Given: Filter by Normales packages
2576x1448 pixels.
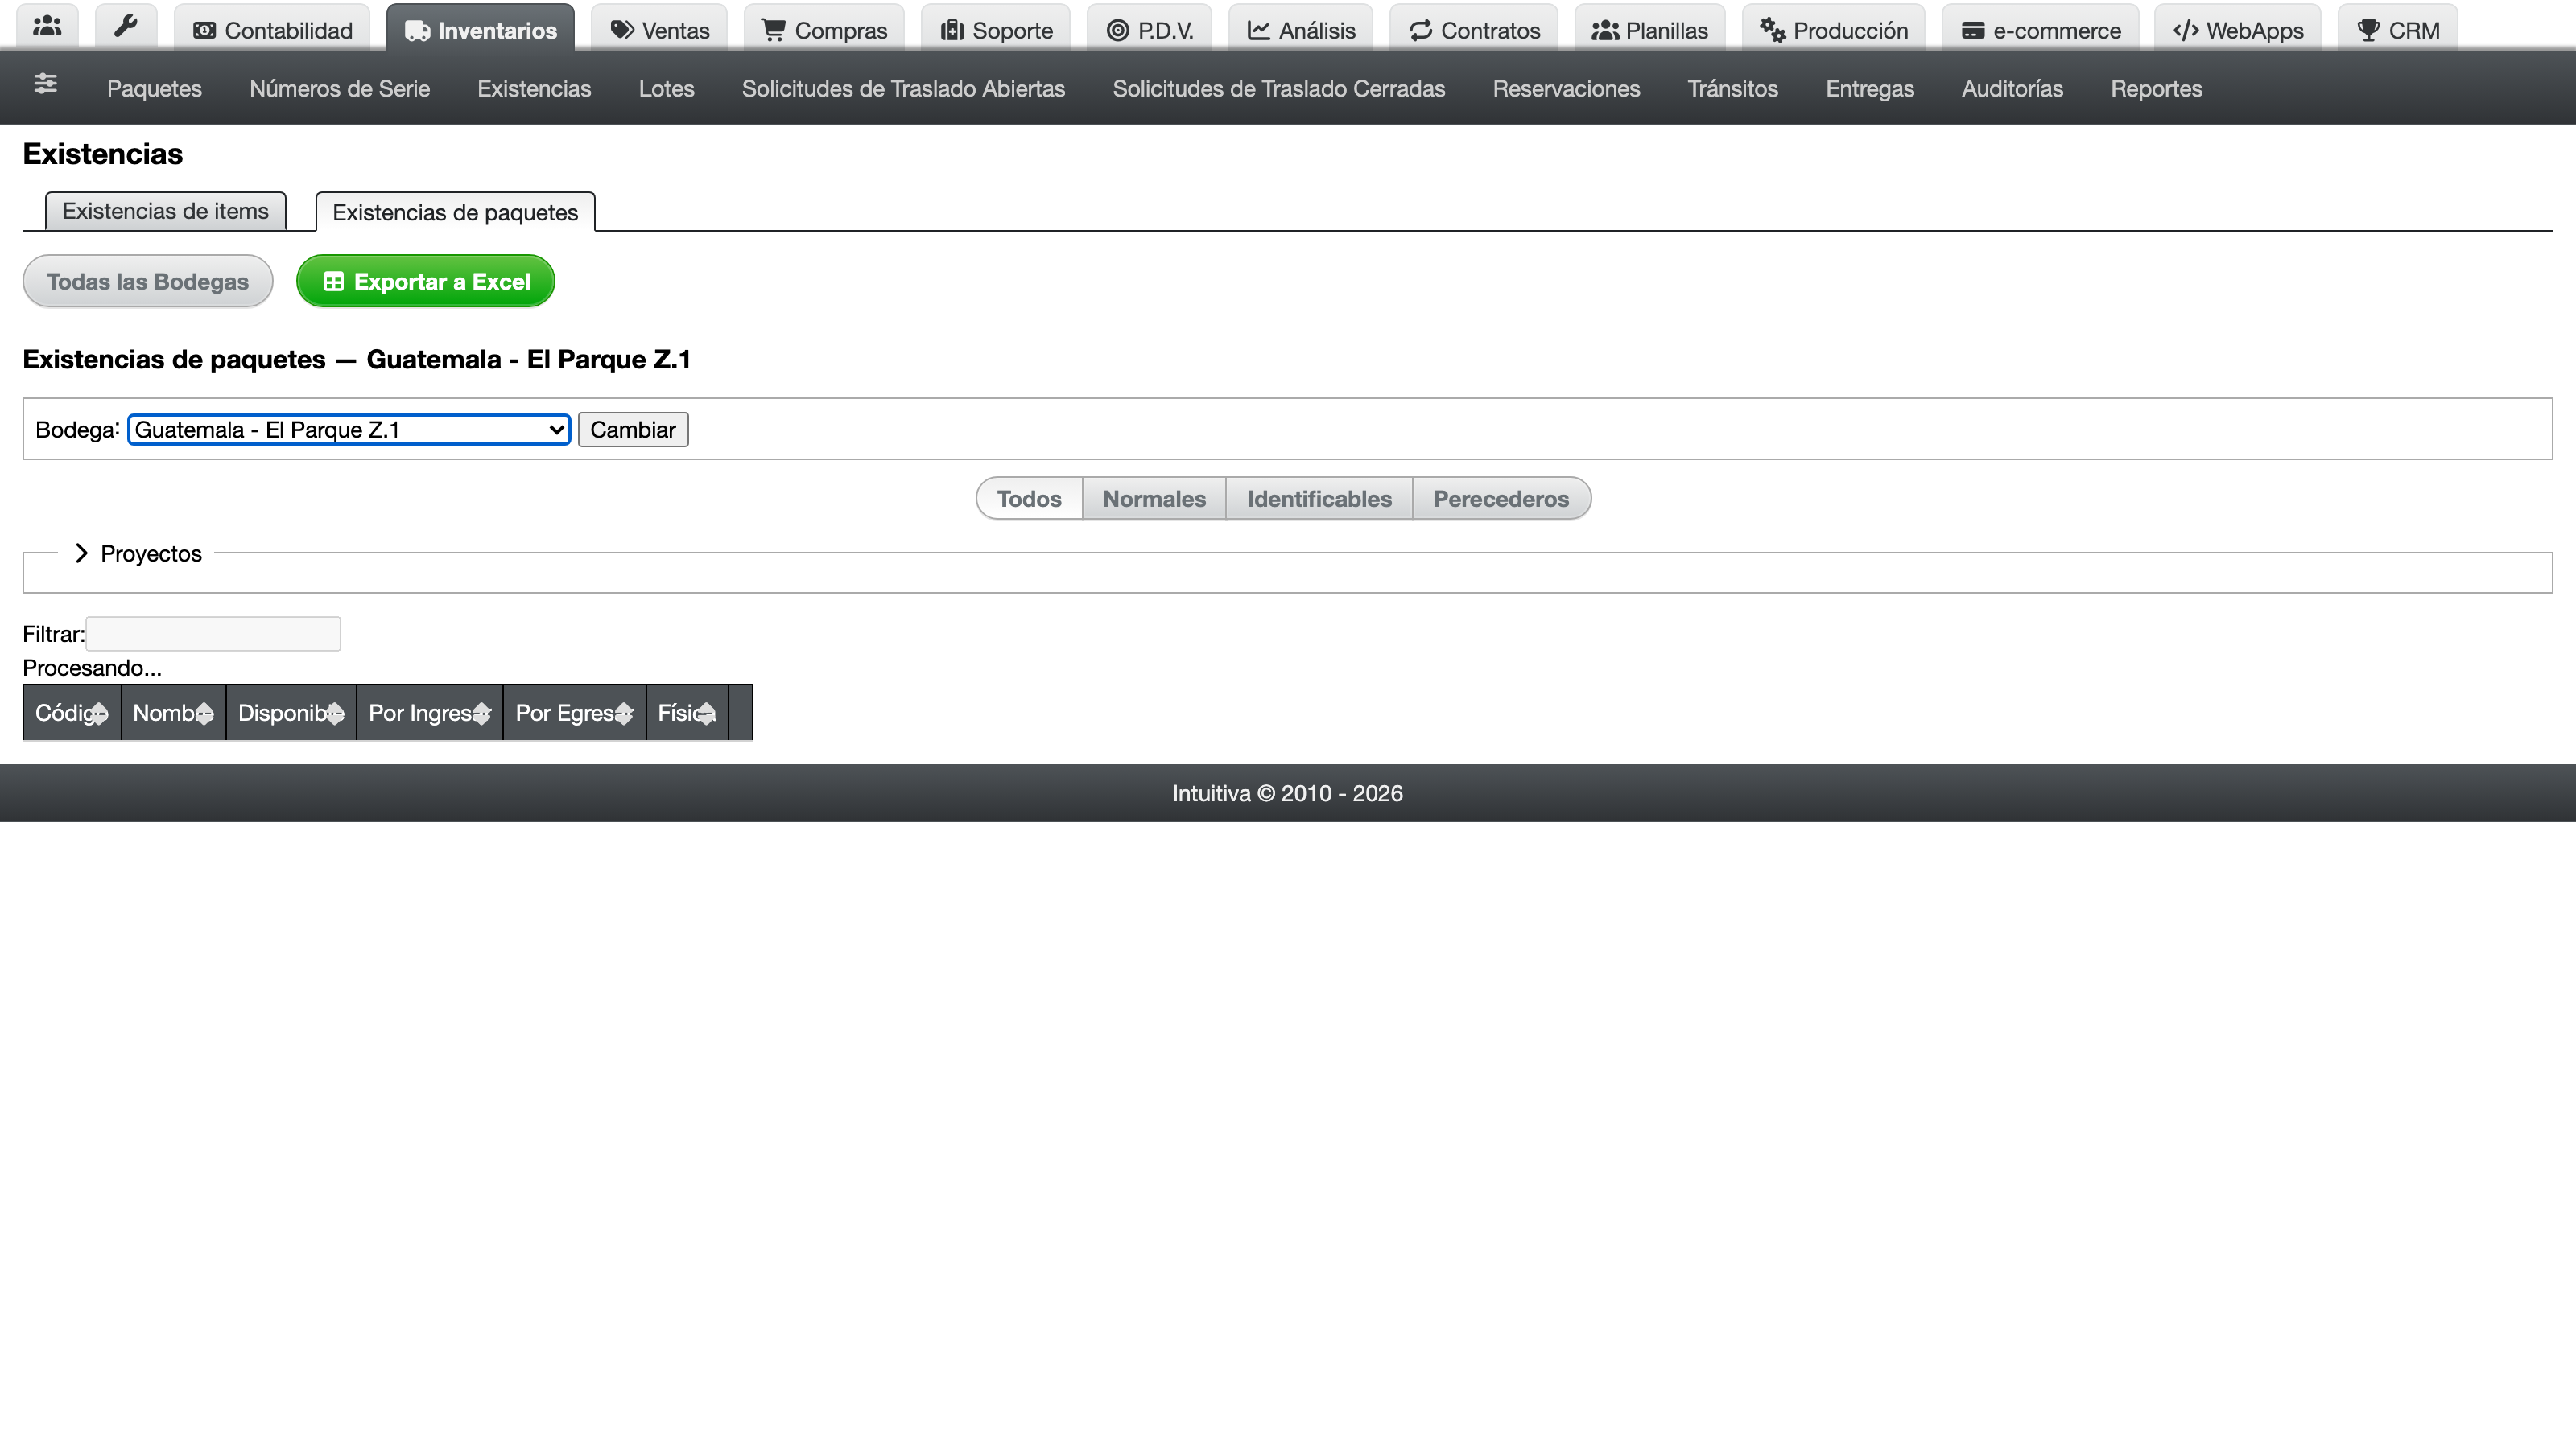Looking at the screenshot, I should 1154,499.
